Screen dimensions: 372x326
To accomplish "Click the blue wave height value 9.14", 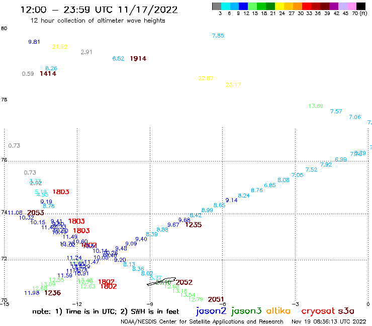I will click(231, 200).
